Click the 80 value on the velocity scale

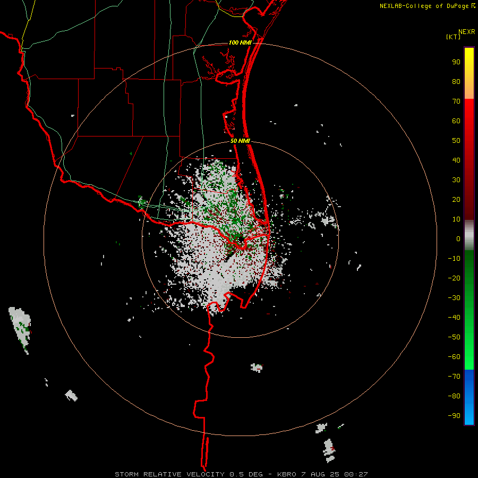(x=456, y=81)
